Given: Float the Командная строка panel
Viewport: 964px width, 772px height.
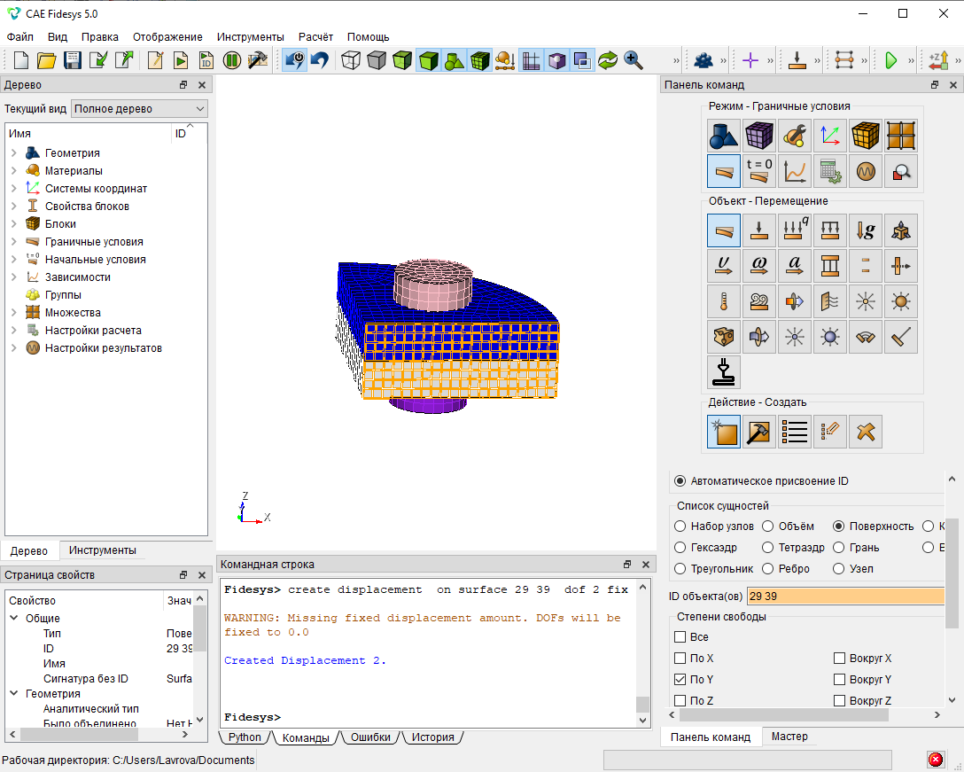Looking at the screenshot, I should pos(627,564).
